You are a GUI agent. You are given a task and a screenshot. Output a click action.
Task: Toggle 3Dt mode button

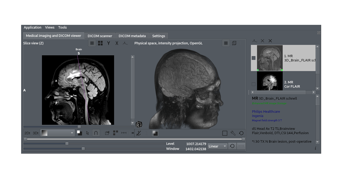(x=36, y=133)
